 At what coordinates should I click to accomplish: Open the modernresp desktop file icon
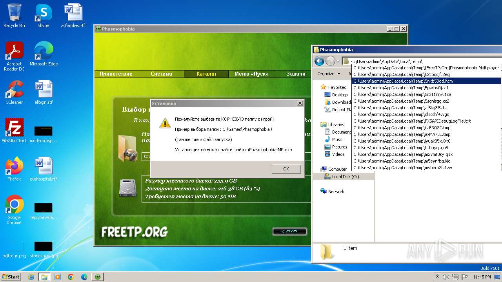(x=43, y=134)
